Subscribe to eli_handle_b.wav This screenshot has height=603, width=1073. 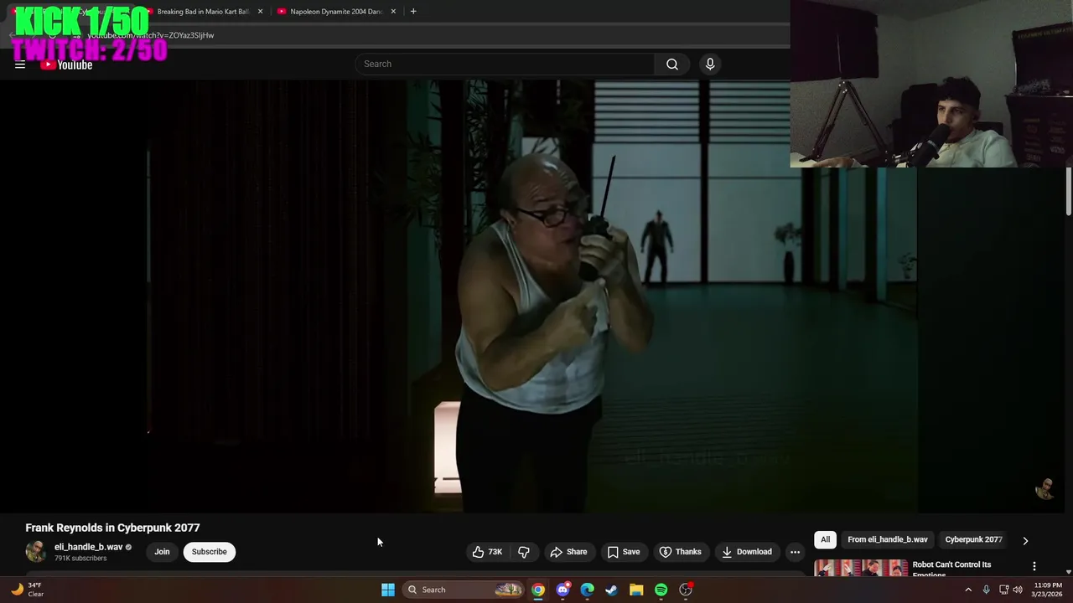click(209, 552)
